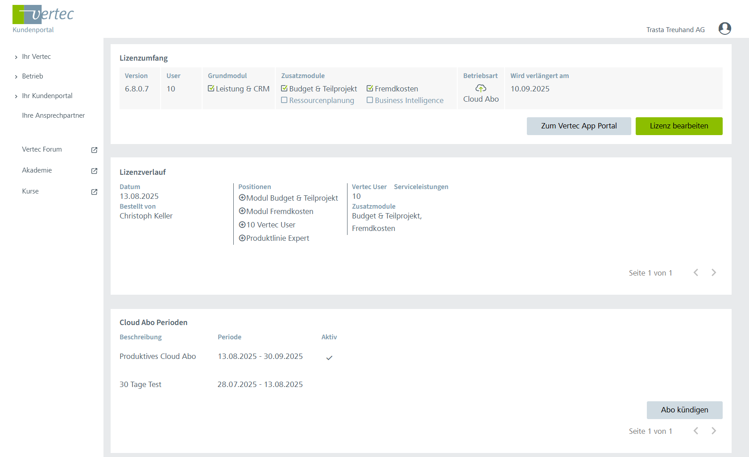Click Christoph Keller name
The width and height of the screenshot is (749, 457).
click(x=146, y=216)
